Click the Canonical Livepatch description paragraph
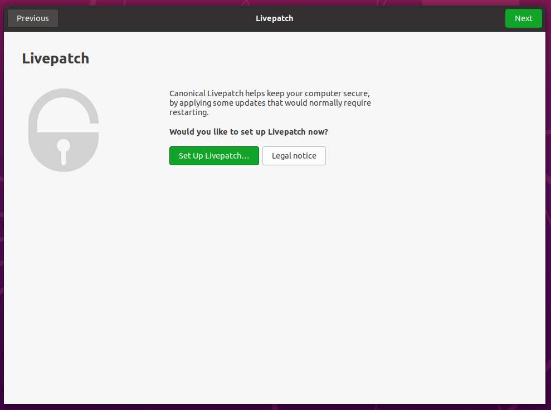 click(x=270, y=103)
